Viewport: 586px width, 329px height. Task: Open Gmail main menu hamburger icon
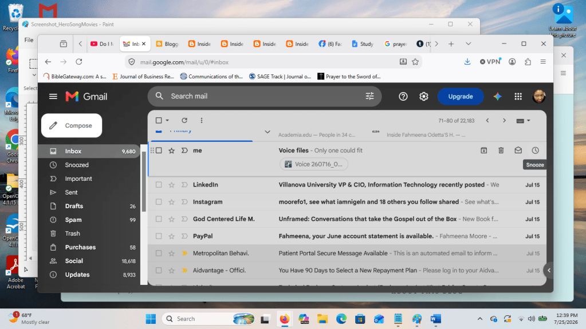tap(53, 96)
